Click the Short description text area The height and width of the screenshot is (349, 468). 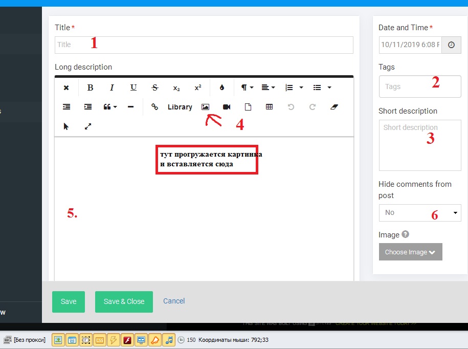coord(420,145)
